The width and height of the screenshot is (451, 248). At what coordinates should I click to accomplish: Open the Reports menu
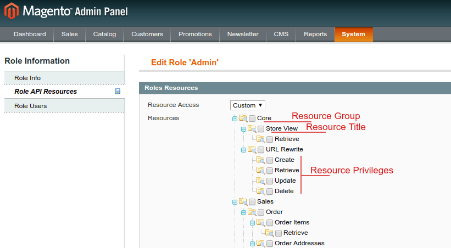click(x=315, y=34)
